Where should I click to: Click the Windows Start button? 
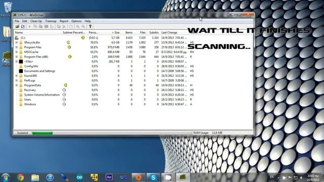[6, 177]
